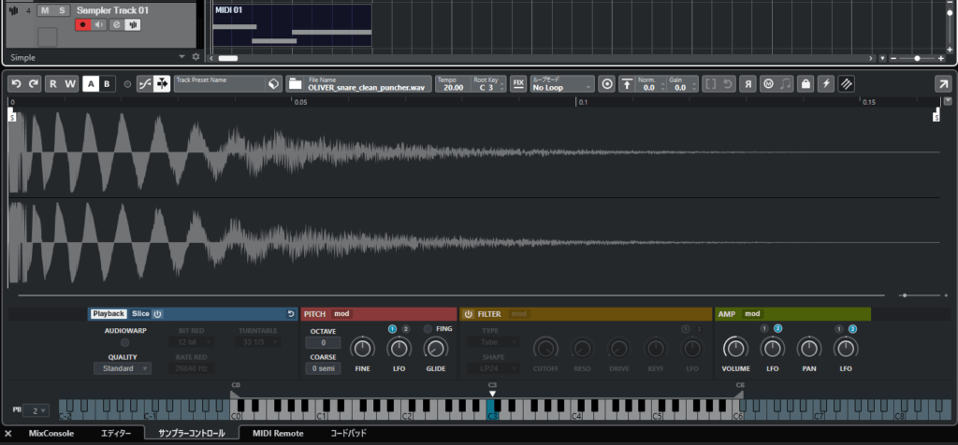Reset Playback section with circular arrow
Viewport: 958px width, 445px height.
[x=291, y=314]
